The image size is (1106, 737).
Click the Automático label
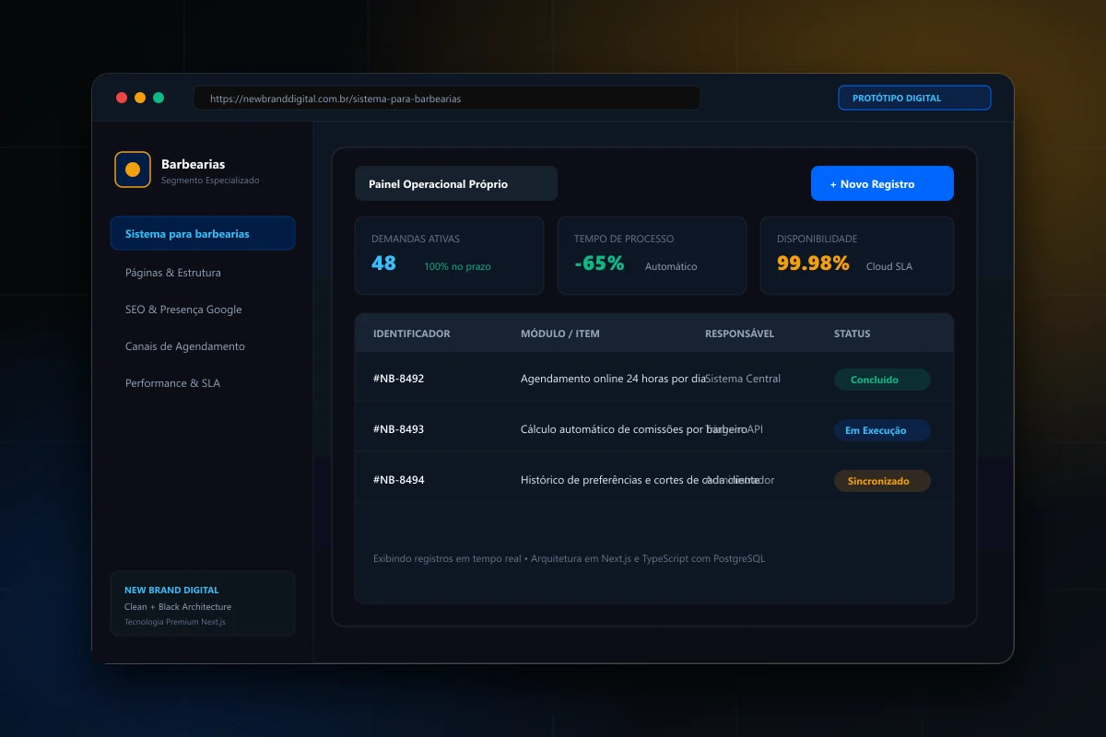(671, 266)
